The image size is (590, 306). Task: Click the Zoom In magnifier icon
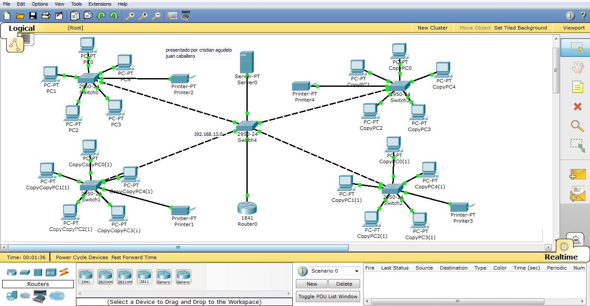click(x=130, y=16)
